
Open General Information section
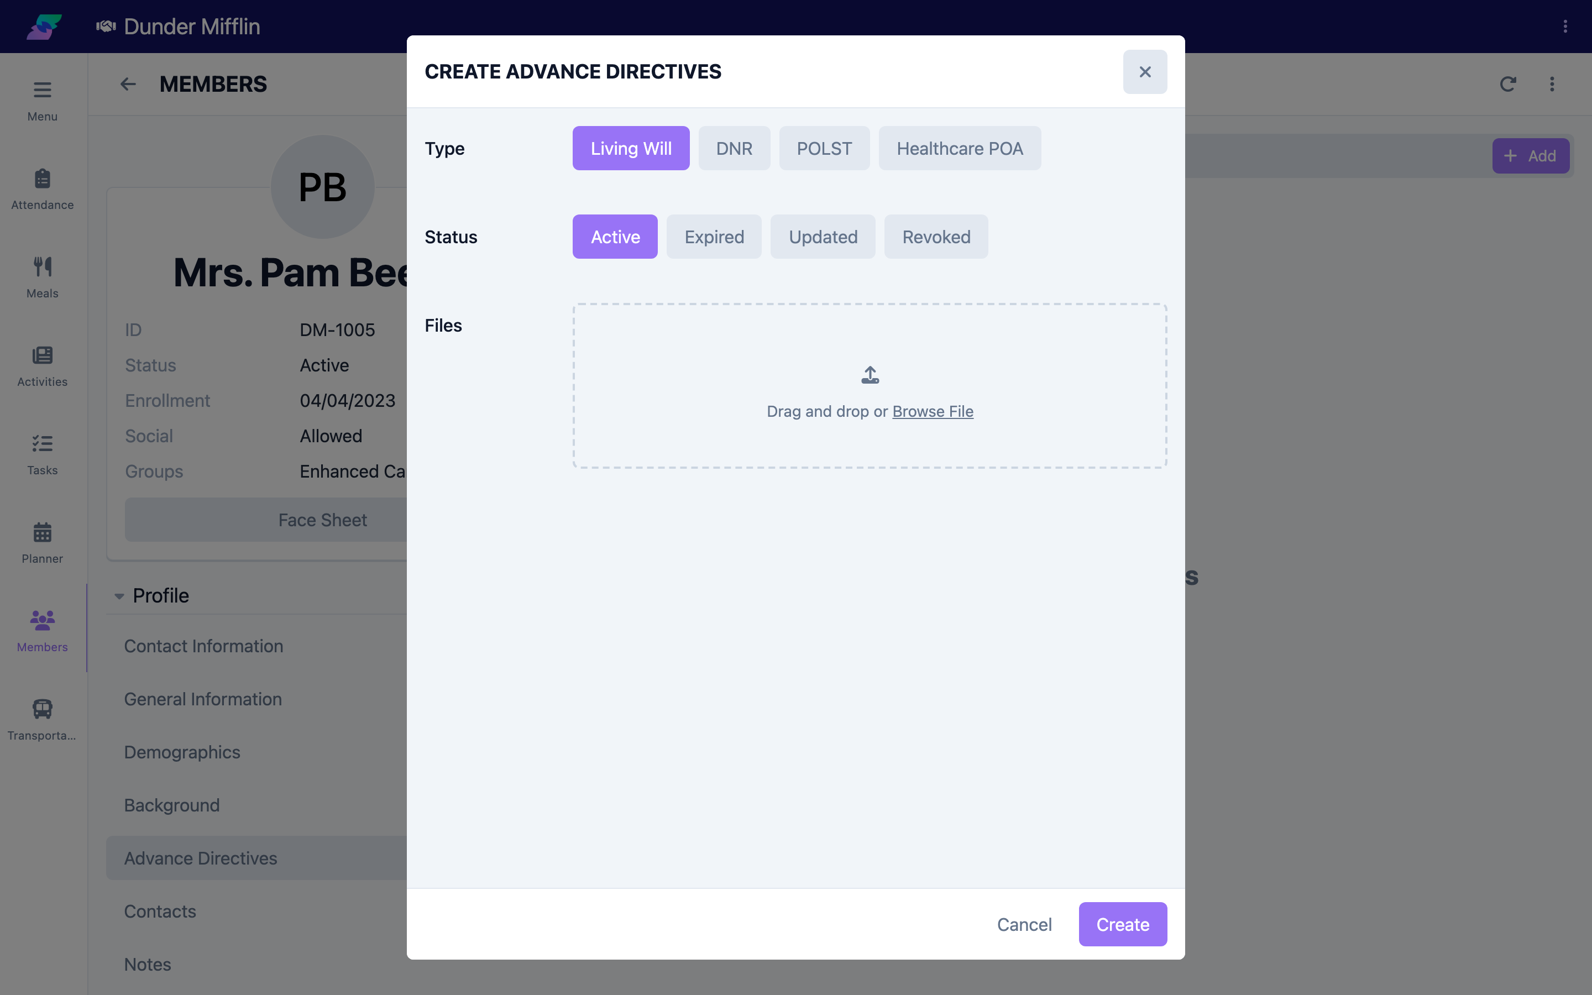coord(203,699)
